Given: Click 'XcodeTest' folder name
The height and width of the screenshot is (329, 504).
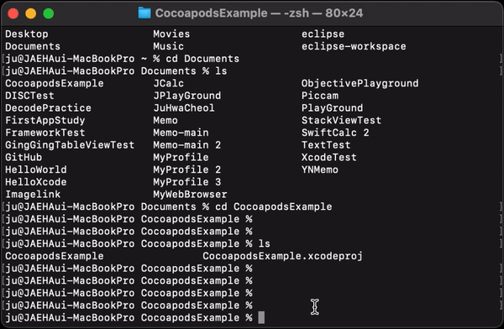Looking at the screenshot, I should (x=329, y=157).
